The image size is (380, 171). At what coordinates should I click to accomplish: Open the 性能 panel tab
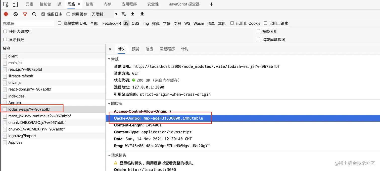89,4
